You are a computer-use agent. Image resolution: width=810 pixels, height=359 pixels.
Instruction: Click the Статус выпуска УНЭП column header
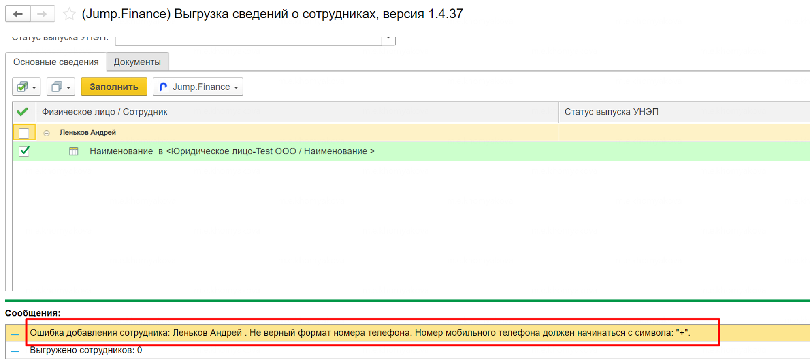611,112
